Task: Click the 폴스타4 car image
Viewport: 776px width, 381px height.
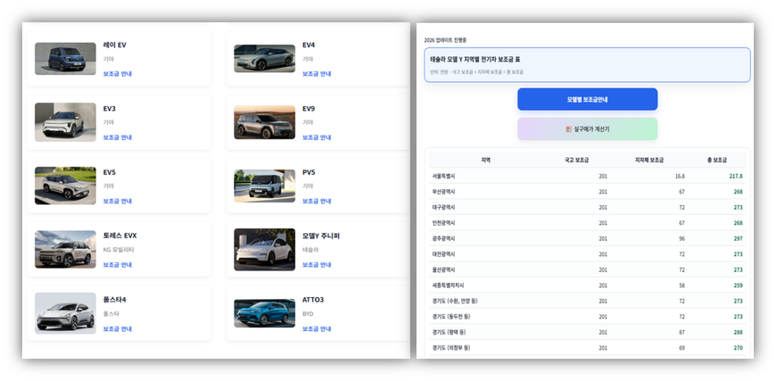Action: click(x=65, y=313)
